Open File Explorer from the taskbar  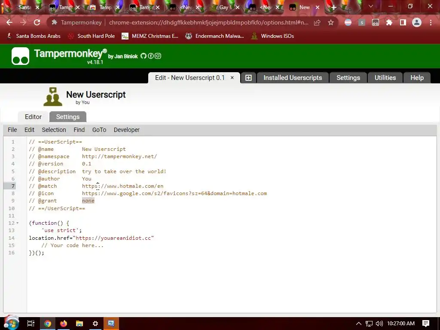pyautogui.click(x=79, y=324)
